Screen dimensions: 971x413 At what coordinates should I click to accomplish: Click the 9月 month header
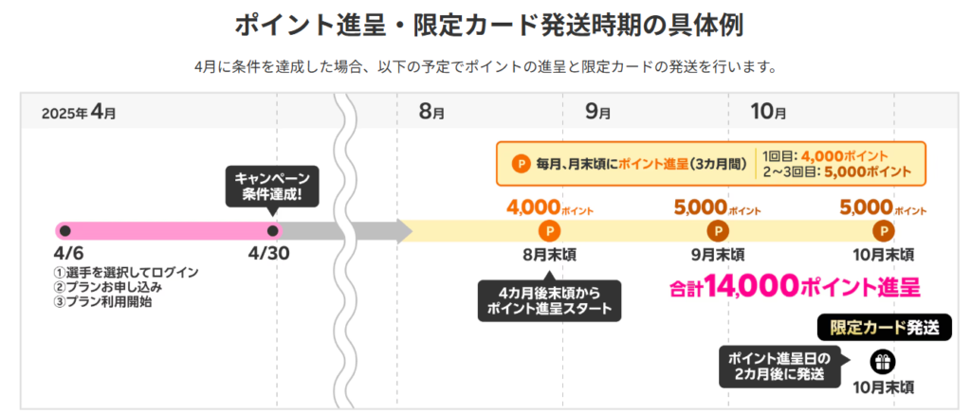point(597,113)
